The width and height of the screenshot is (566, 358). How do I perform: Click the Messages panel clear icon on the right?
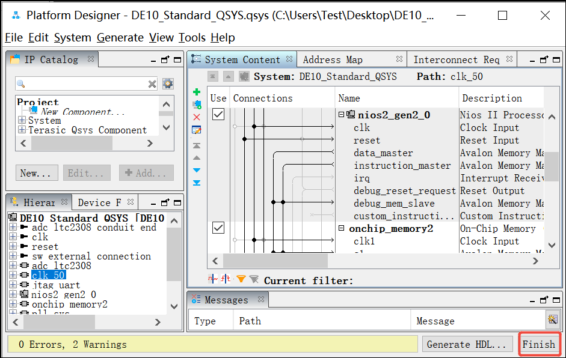click(552, 320)
